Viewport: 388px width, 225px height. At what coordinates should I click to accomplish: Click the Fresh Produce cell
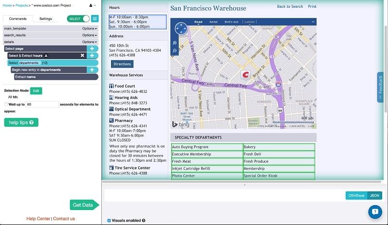tap(279, 161)
